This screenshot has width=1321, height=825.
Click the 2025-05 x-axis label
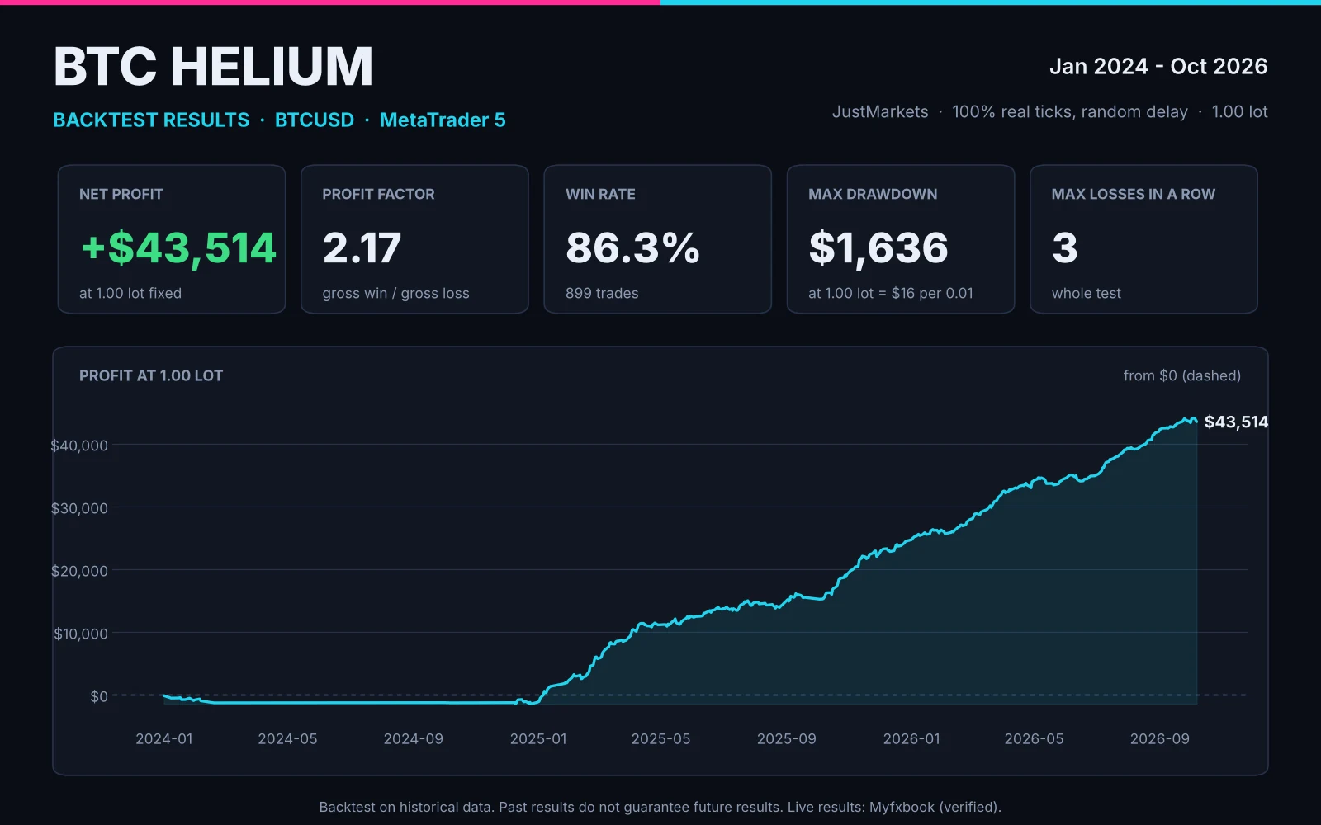660,738
